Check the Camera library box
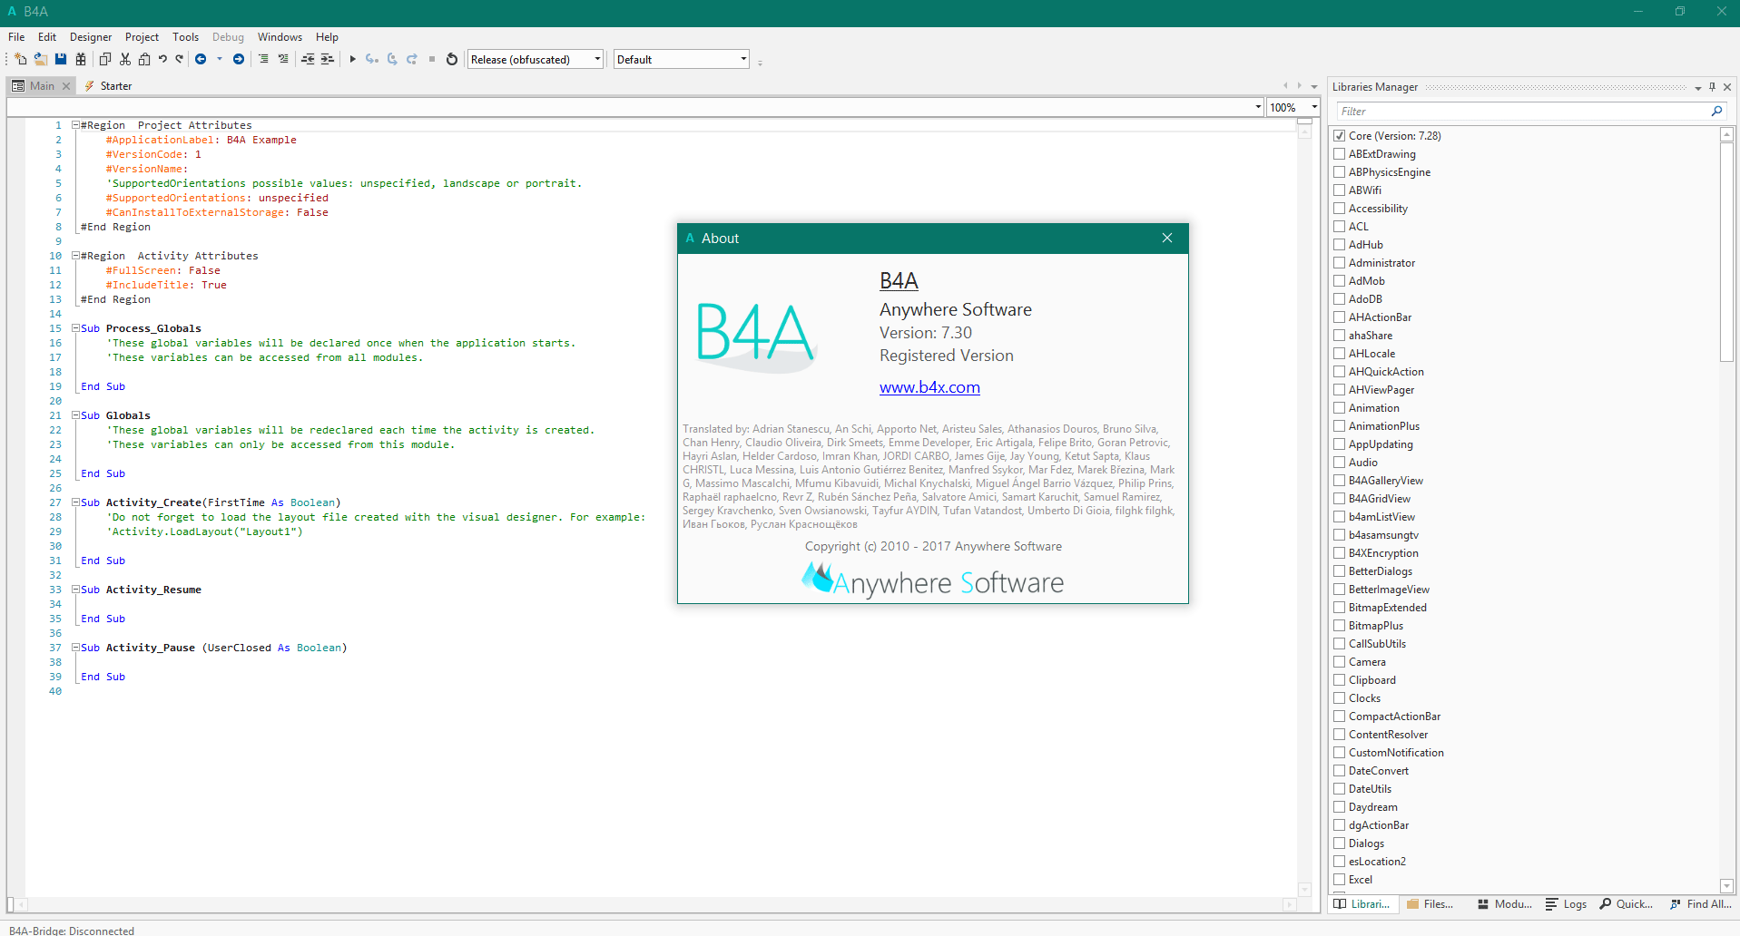This screenshot has width=1740, height=936. (x=1340, y=662)
